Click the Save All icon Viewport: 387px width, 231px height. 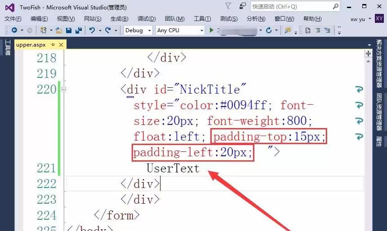(79, 30)
